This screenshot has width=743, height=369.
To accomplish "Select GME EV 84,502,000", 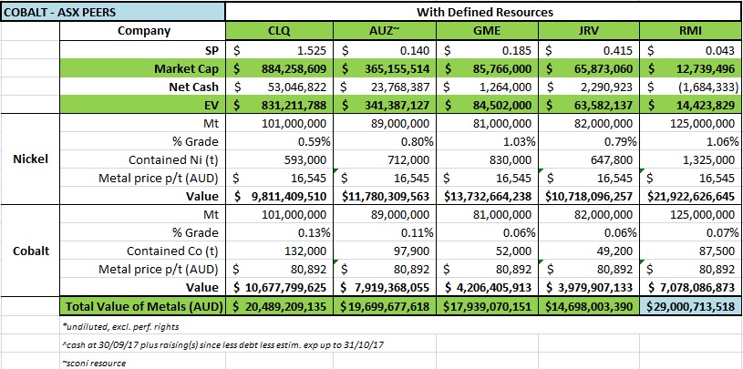I will click(487, 105).
